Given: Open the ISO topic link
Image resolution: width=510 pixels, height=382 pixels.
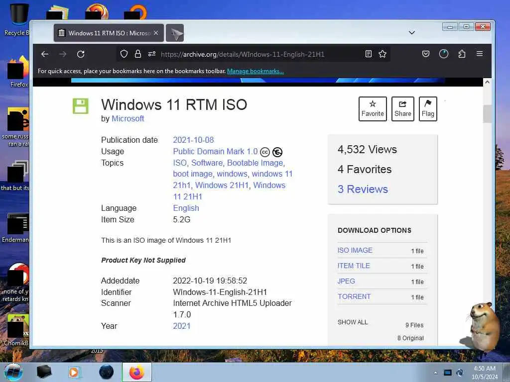Looking at the screenshot, I should point(180,163).
